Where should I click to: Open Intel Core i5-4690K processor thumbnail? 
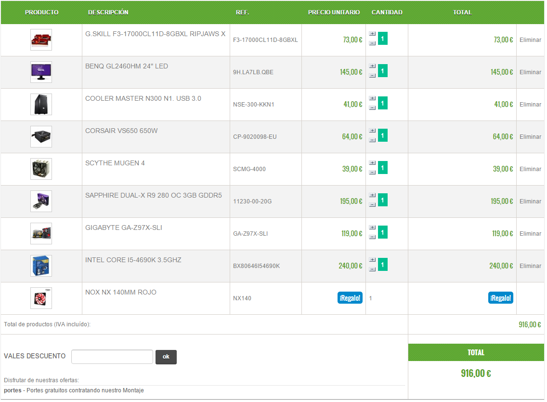tap(41, 266)
